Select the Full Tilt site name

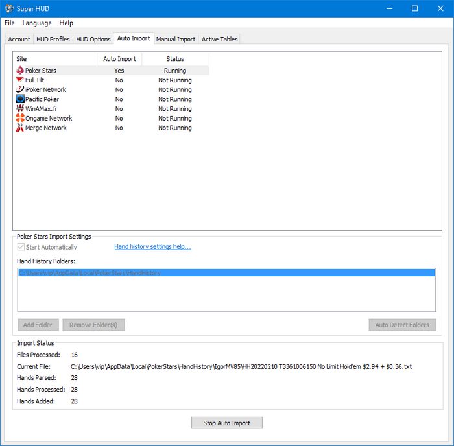pyautogui.click(x=34, y=80)
